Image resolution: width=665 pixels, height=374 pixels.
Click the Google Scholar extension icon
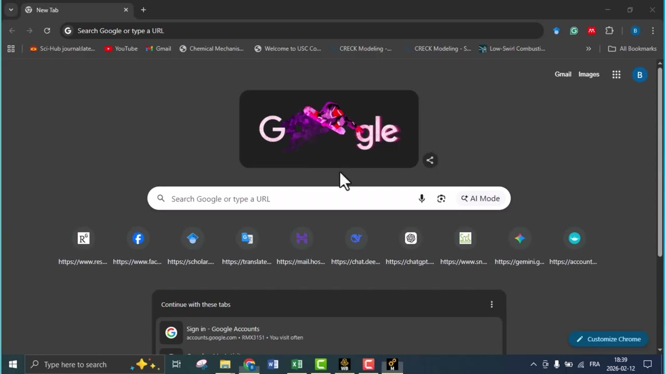pyautogui.click(x=556, y=31)
